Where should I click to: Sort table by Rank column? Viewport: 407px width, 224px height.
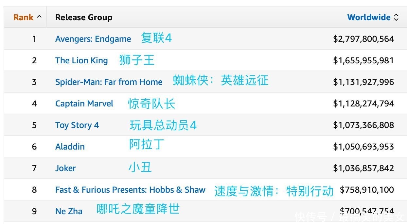coord(24,17)
